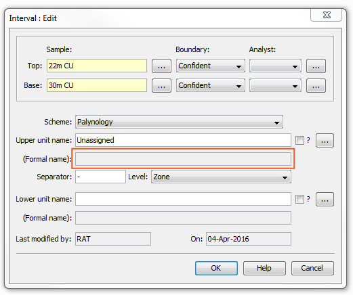Focus the Upper unit name text field
This screenshot has height=295, width=353.
pos(183,140)
